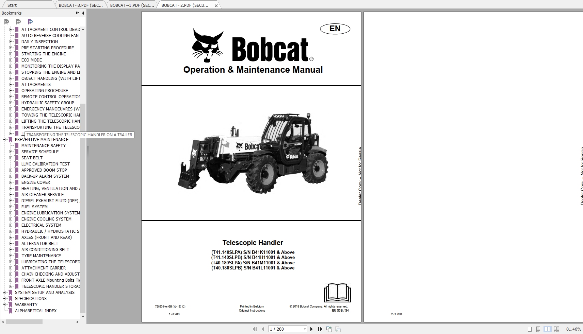Toggle two-page side-by-side view
583x334 pixels.
click(x=547, y=329)
